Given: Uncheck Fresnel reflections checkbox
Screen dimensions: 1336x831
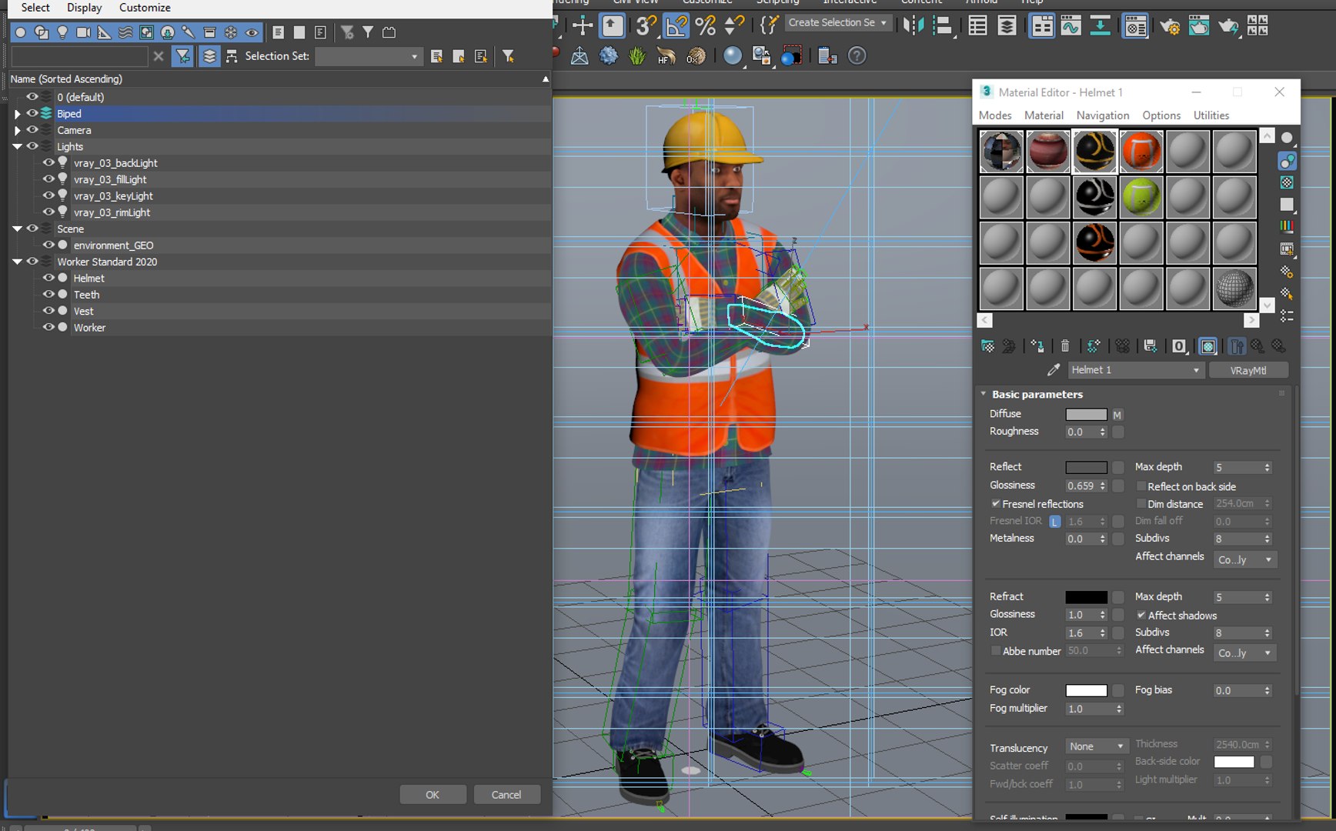Looking at the screenshot, I should pos(996,504).
